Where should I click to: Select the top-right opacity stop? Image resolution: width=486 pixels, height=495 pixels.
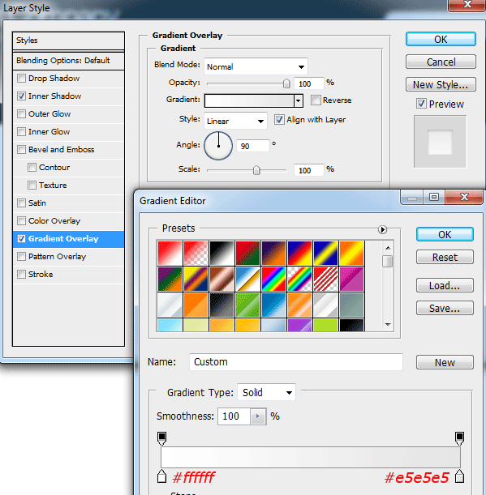(459, 438)
